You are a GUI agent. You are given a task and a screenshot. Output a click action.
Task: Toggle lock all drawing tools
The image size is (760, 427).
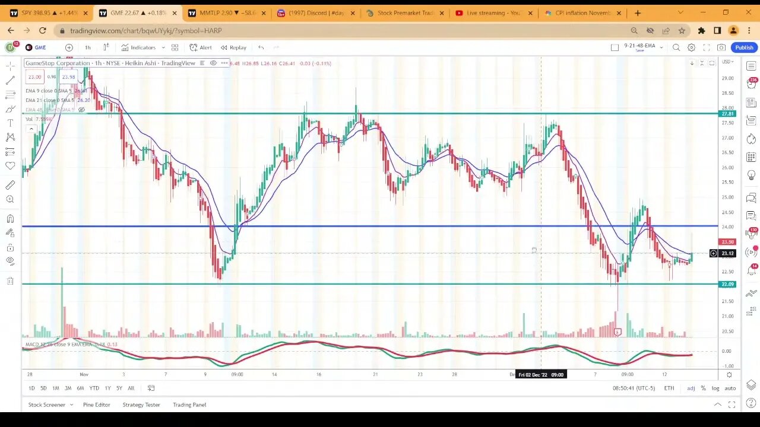(x=10, y=248)
